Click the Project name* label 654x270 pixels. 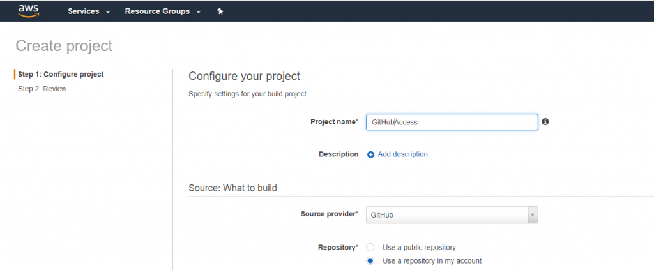(334, 122)
